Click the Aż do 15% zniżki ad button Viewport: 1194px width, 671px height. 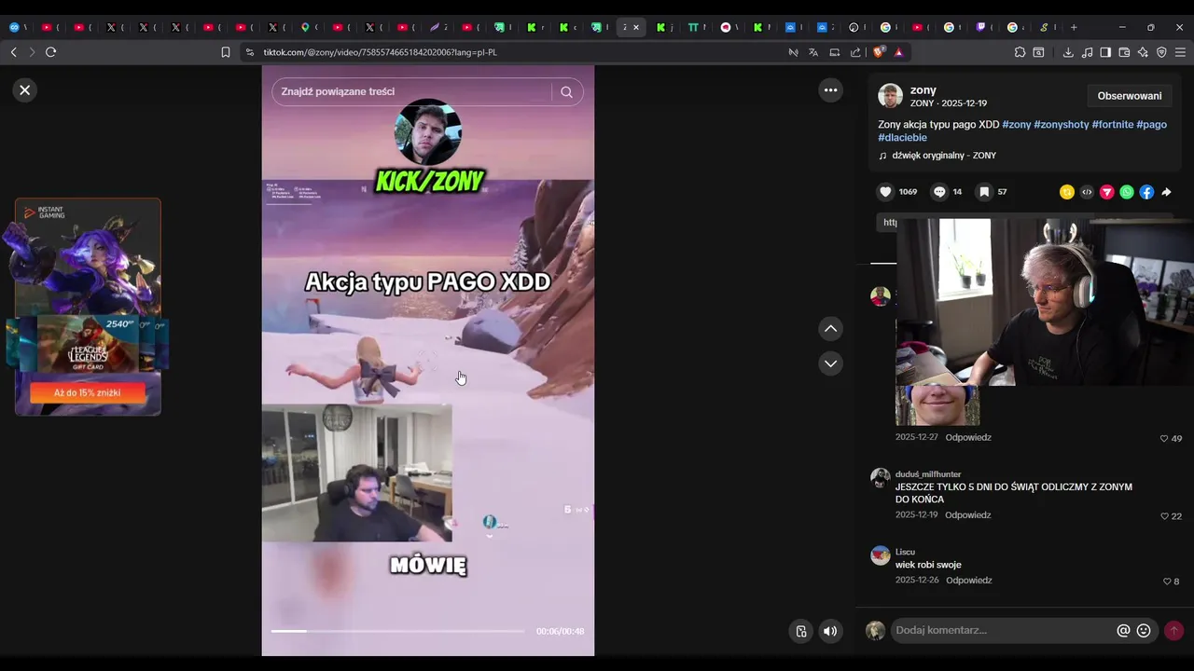tap(88, 393)
